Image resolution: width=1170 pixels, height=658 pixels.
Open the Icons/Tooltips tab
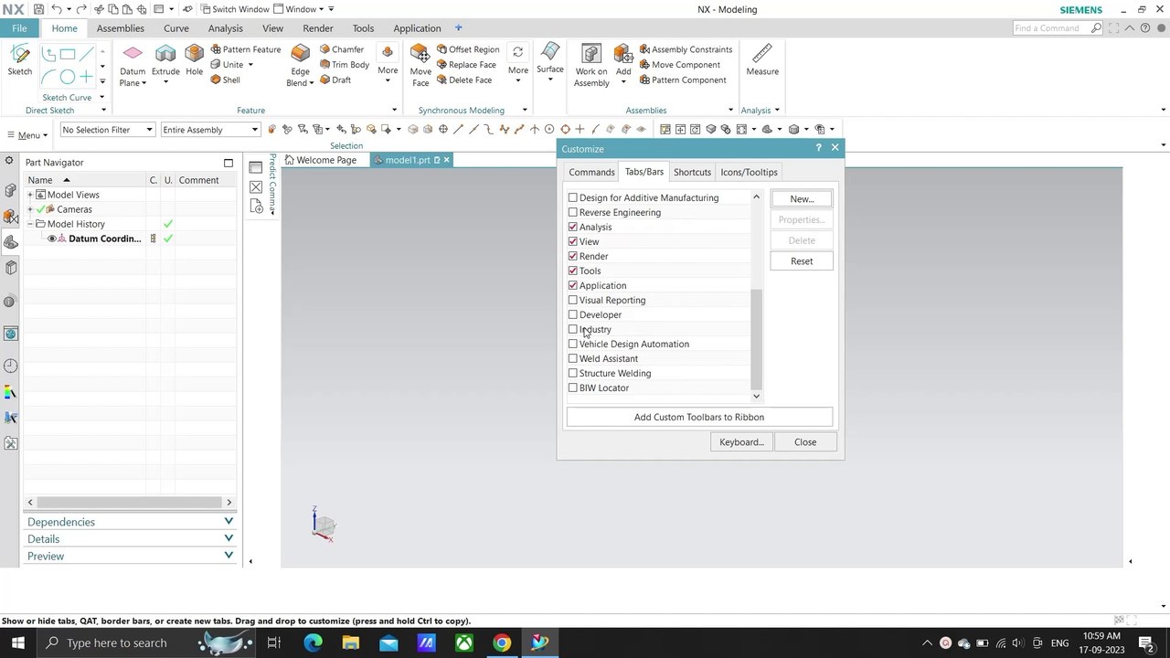[749, 172]
